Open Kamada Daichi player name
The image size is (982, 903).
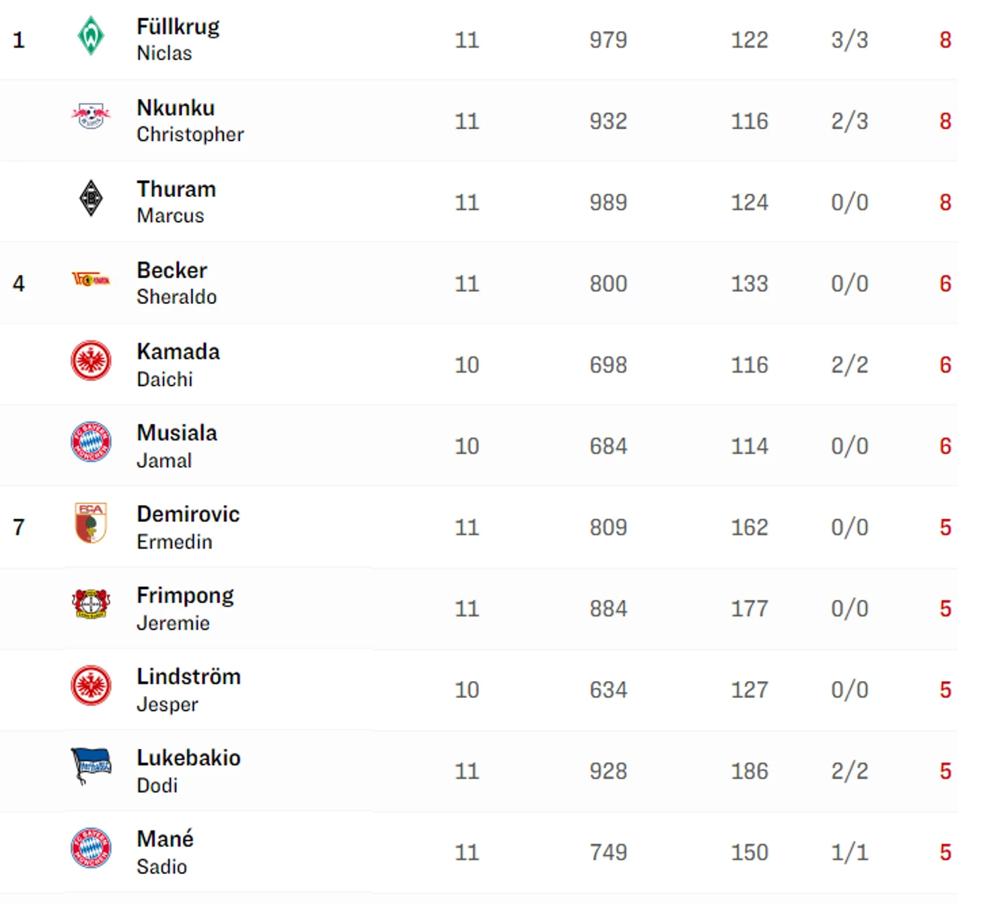178,365
